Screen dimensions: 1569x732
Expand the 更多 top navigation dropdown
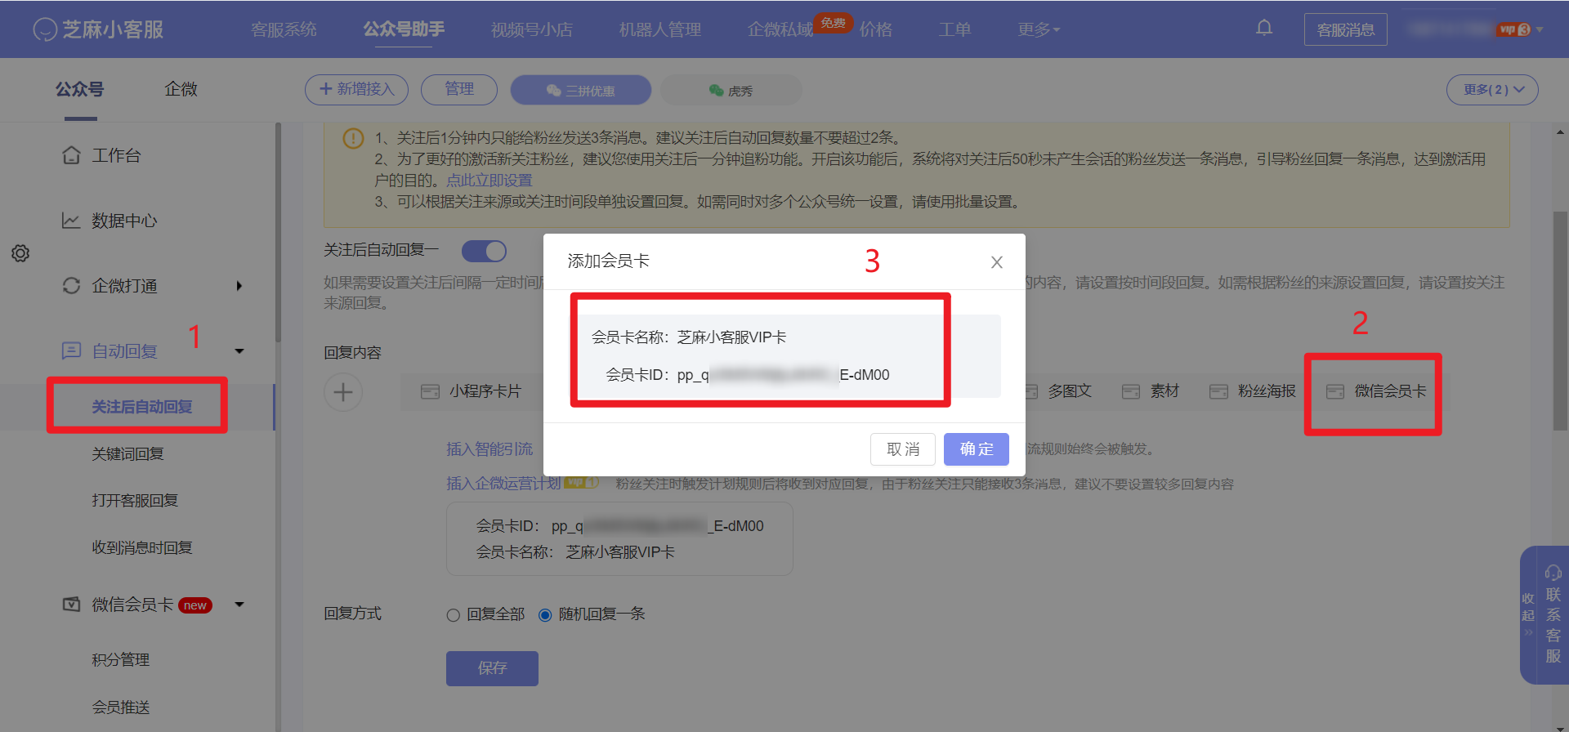pos(1039,29)
